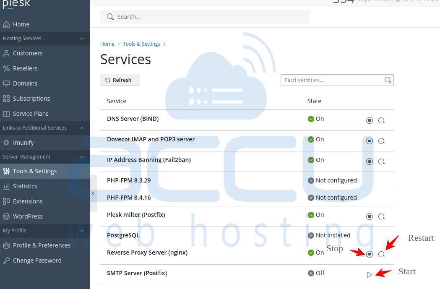Stop the Reverse Proxy Server (nginx)
Image resolution: width=440 pixels, height=289 pixels.
369,254
